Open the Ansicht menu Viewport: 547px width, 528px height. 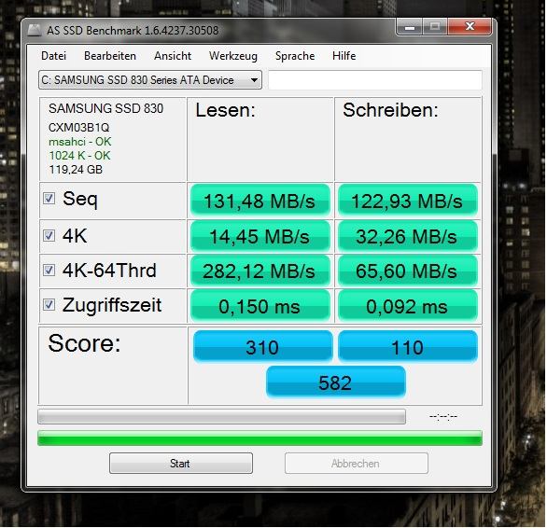[x=173, y=56]
